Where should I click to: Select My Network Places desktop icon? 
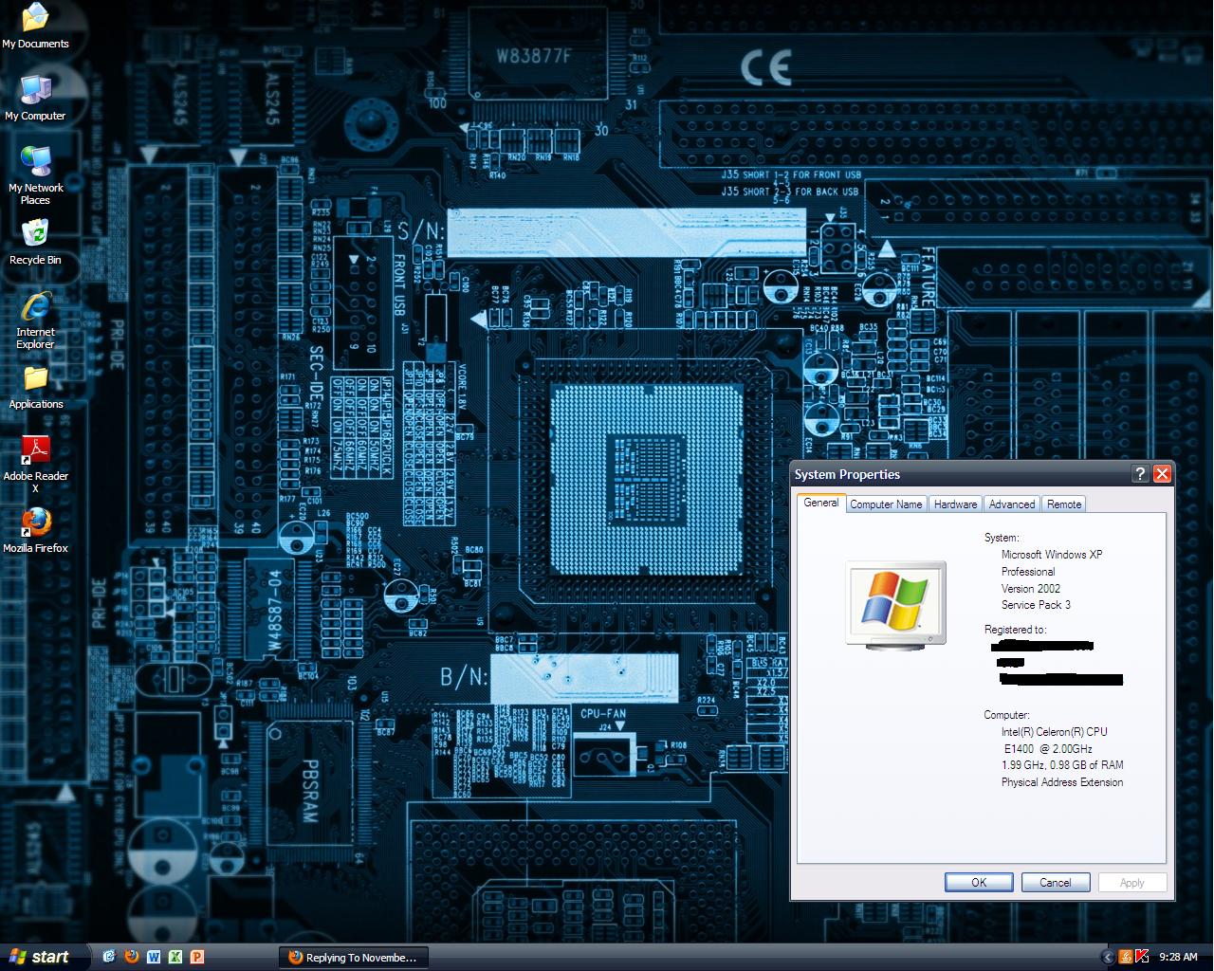(35, 175)
